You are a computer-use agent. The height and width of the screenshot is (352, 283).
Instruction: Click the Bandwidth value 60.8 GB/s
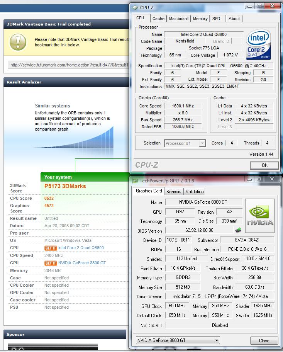point(254,287)
